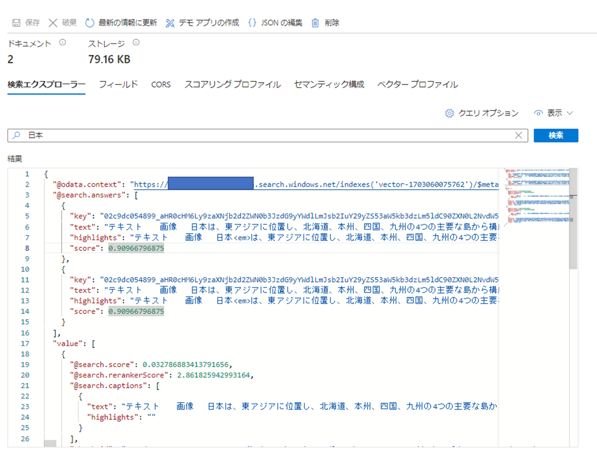Click the results vertical scrollbar thumb
Screen dimensions: 597x458
pyautogui.click(x=573, y=219)
